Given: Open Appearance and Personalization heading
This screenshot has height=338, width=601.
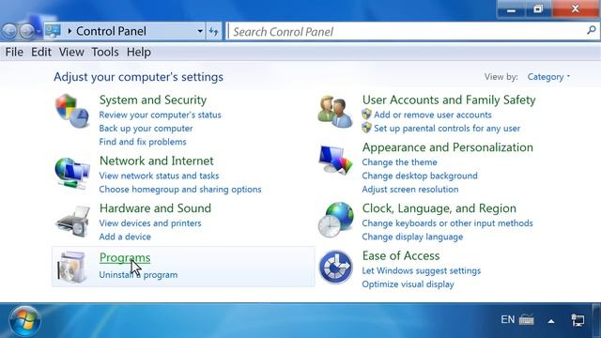Looking at the screenshot, I should point(448,147).
